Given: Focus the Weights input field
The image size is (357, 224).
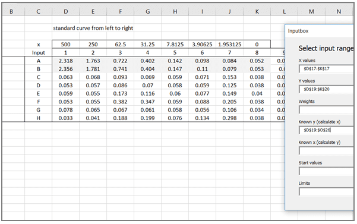Looking at the screenshot, I should [x=327, y=110].
